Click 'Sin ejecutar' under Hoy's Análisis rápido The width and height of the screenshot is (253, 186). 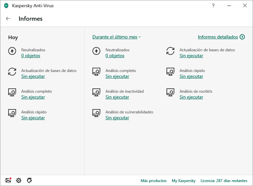pos(33,118)
